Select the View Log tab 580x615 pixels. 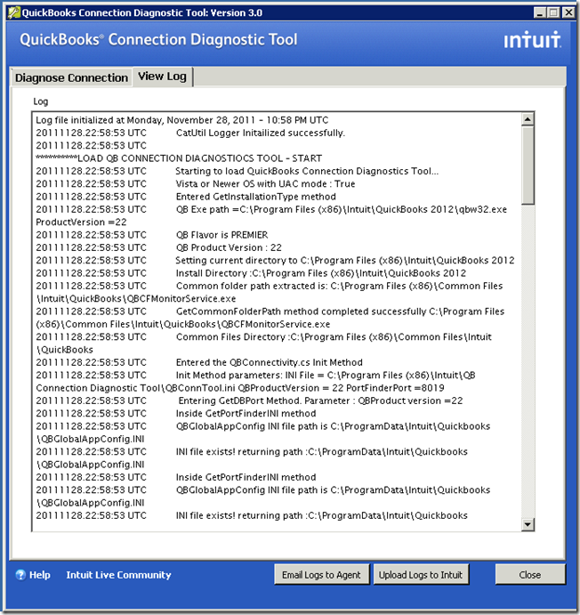(162, 77)
